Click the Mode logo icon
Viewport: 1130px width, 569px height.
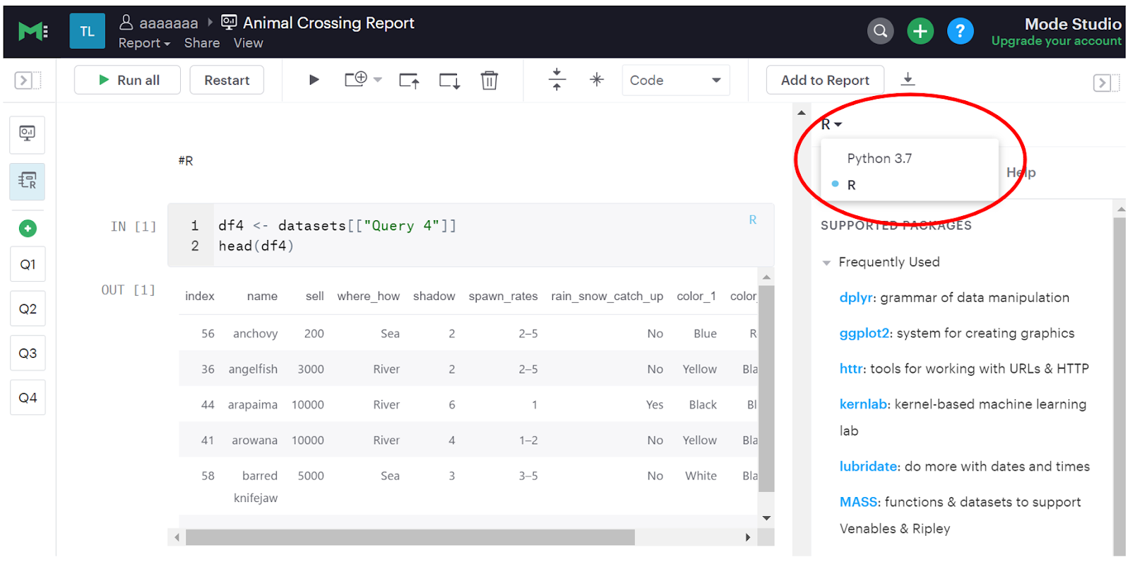click(32, 31)
